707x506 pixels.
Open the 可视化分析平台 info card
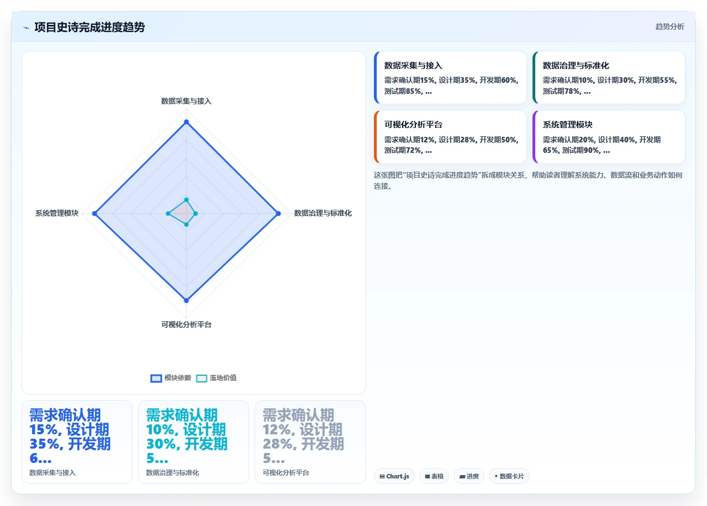click(x=450, y=137)
